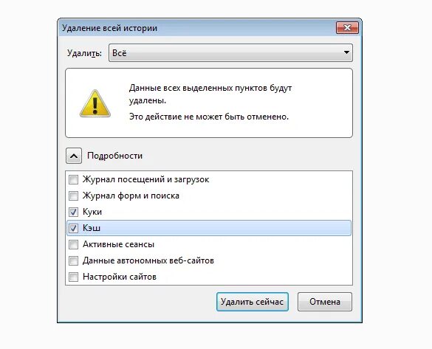The width and height of the screenshot is (432, 349).
Task: Click the 'Это действие не может быть отменено' text
Action: tap(209, 117)
